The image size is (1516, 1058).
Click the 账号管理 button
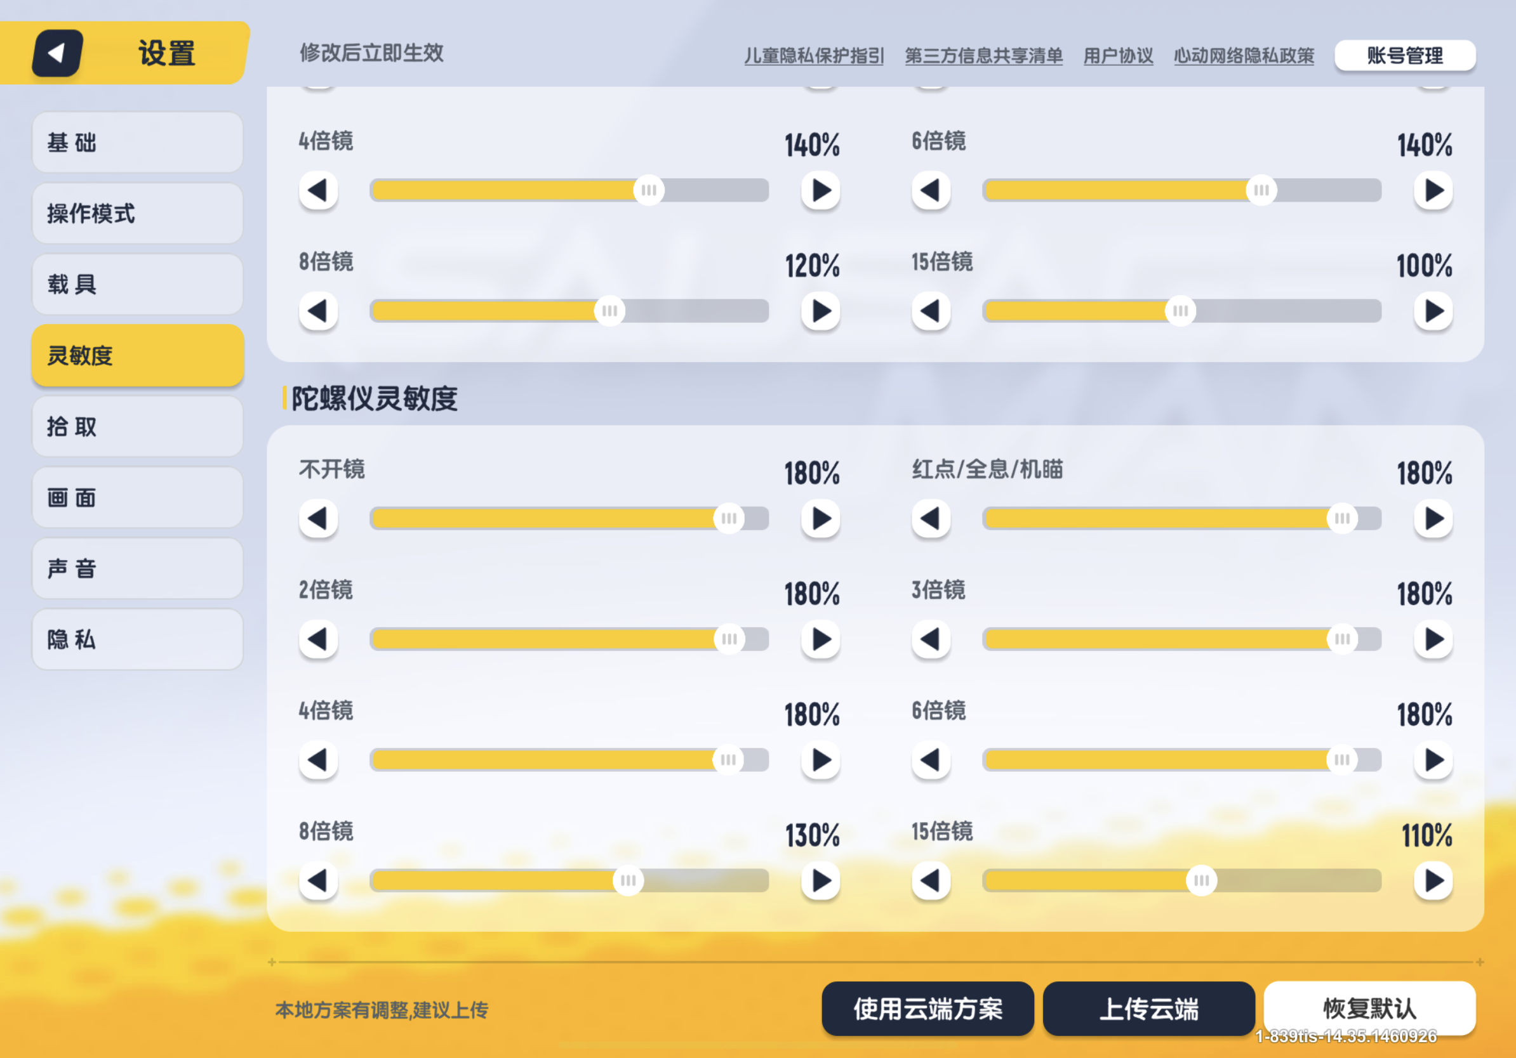pyautogui.click(x=1405, y=55)
